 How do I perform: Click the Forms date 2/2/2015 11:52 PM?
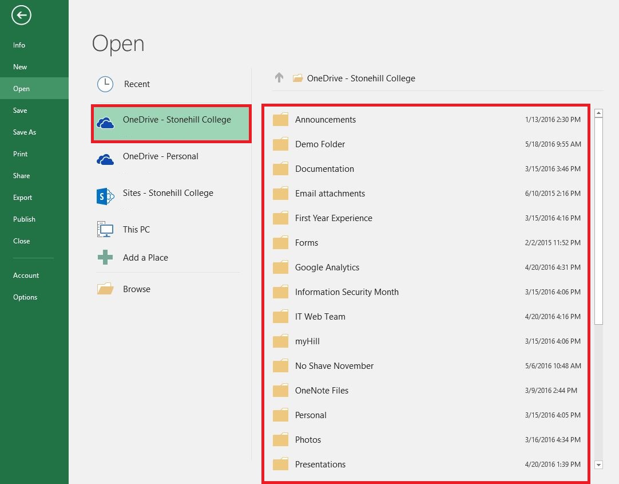tap(553, 243)
